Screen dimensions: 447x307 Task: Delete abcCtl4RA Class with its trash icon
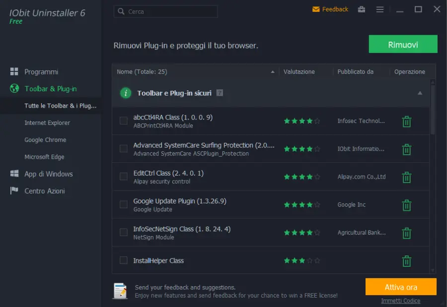coord(407,121)
